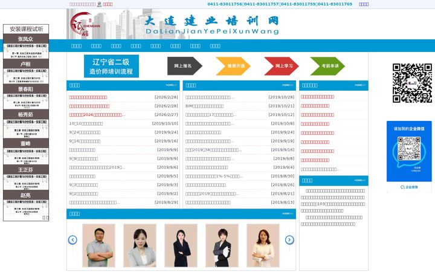Viewport: 435px width, 272px height.
Task: Open photo of woman in cream blouse
Action: point(263,245)
